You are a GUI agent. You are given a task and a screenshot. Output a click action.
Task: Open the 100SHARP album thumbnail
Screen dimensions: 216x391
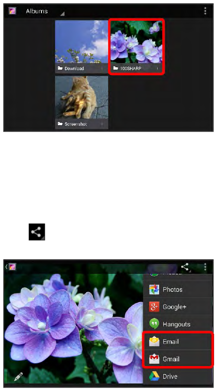[136, 47]
